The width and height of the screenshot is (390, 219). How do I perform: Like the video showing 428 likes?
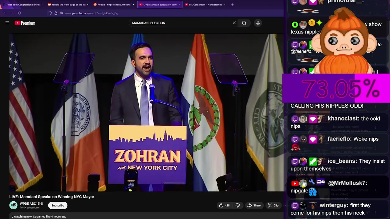tap(224, 205)
